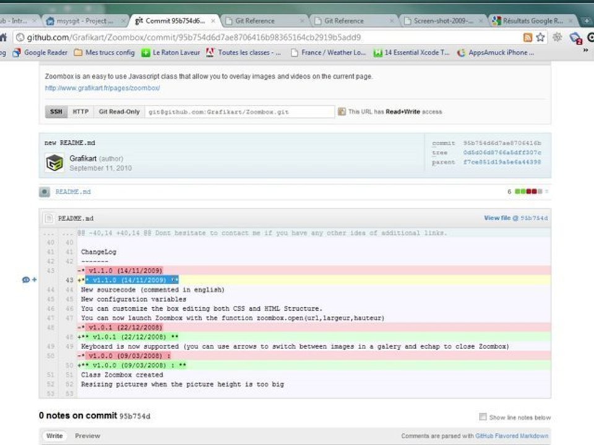The width and height of the screenshot is (594, 445).
Task: Select the SSH URL option
Action: click(56, 112)
